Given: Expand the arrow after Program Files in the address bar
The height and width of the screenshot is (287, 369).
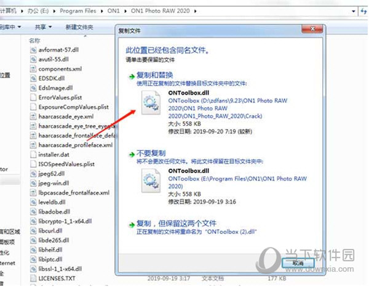Looking at the screenshot, I should [x=102, y=11].
